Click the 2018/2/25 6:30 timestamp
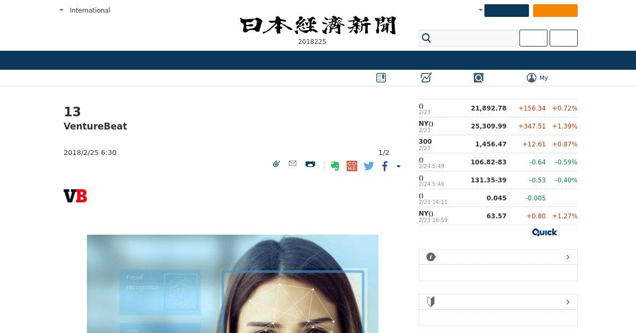Screen dimensions: 636x333 [90, 152]
